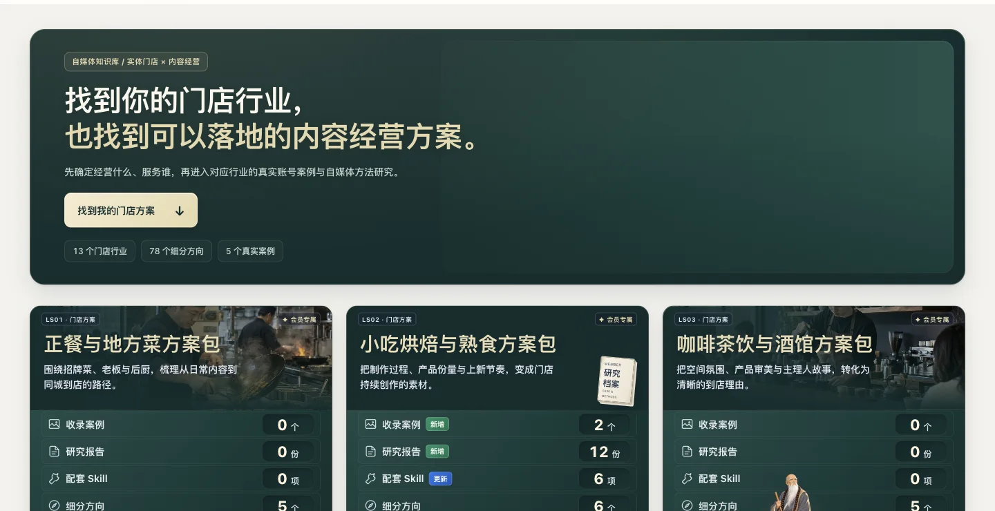Click the 12 份 research report count
995x511 pixels.
click(605, 452)
